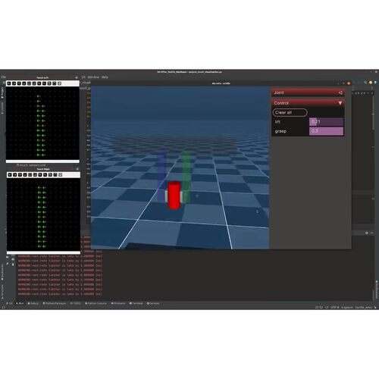Stop the running script with red stop icon

(349, 83)
